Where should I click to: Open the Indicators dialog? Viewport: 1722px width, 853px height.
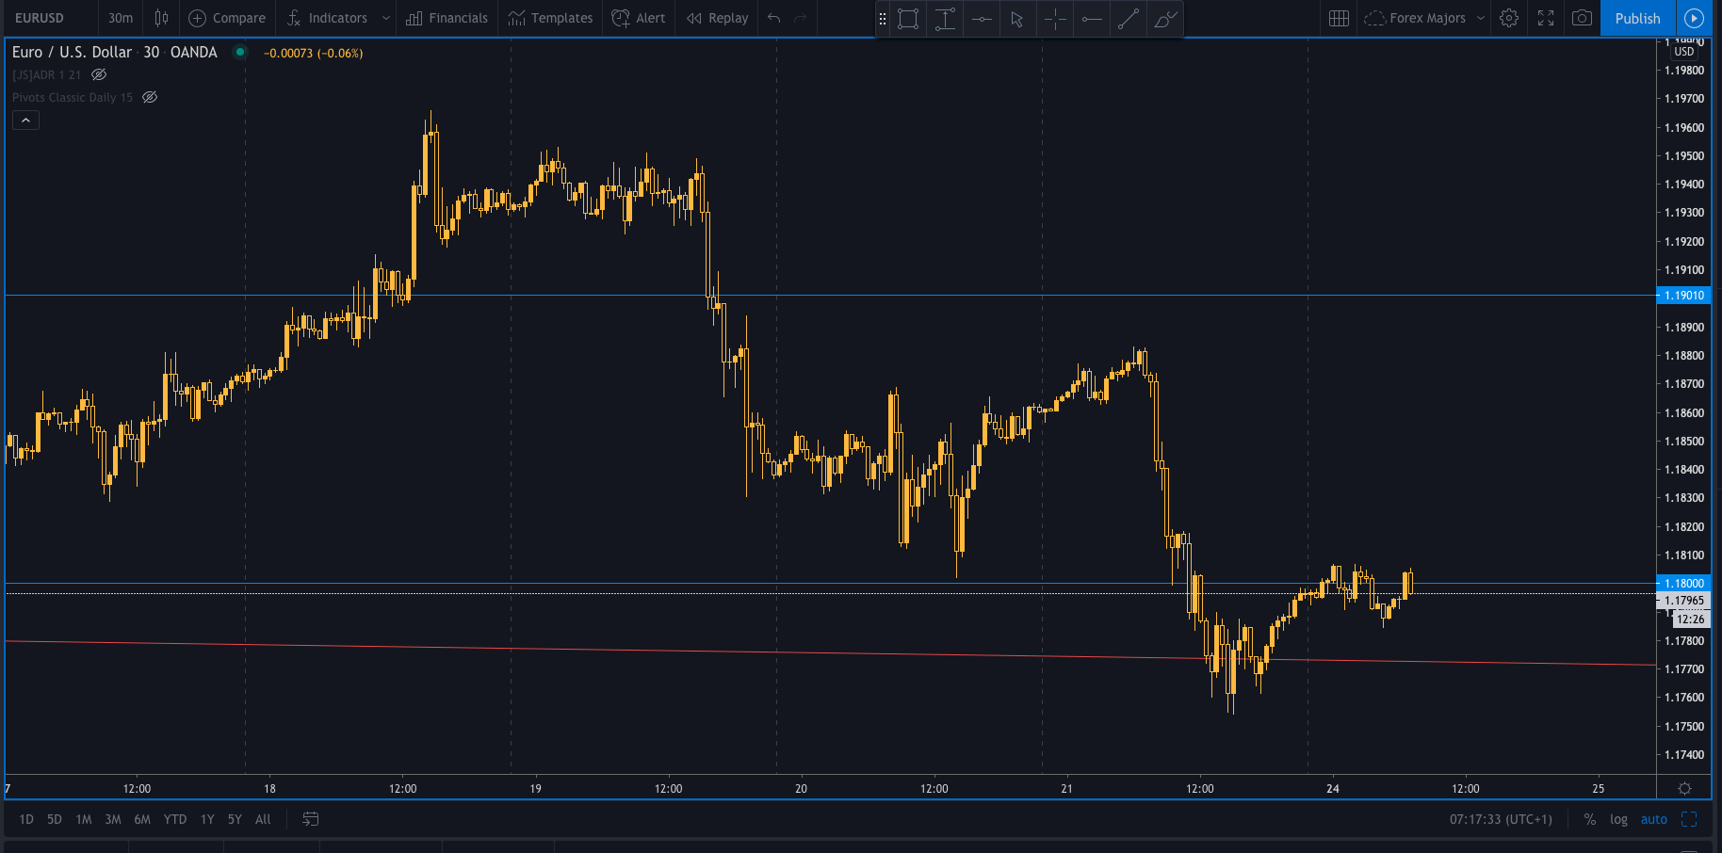(327, 18)
